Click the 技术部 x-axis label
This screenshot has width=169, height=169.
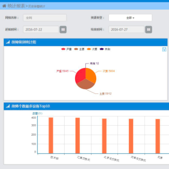click(54, 158)
